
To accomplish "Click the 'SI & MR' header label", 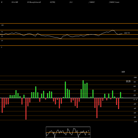I will point(15,2).
